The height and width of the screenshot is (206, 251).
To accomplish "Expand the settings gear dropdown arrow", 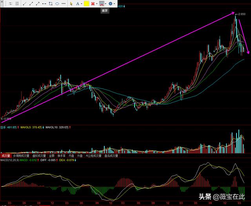I will 115,4.
